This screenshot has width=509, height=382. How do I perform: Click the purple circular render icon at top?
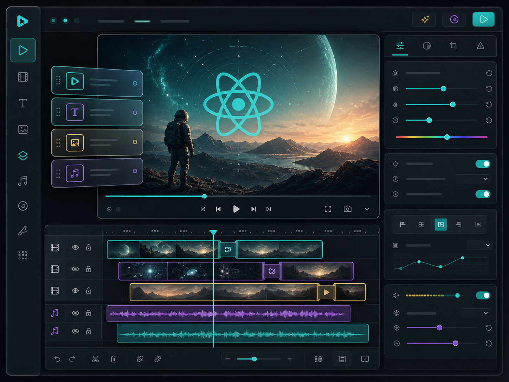(454, 19)
